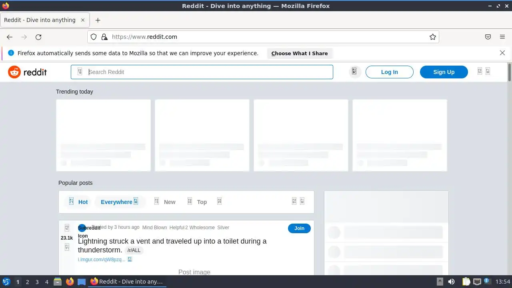
Task: Expand the user menu chevron after Sign Up
Action: pyautogui.click(x=488, y=71)
